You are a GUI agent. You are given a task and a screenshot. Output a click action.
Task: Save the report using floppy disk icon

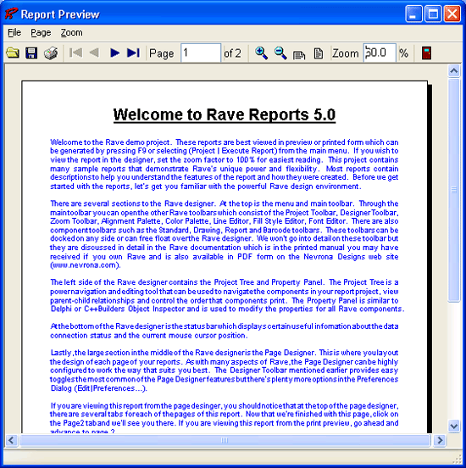tap(31, 53)
